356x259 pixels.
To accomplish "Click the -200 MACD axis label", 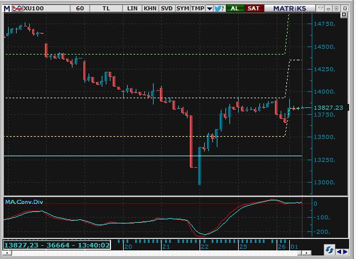I will pos(321,232).
